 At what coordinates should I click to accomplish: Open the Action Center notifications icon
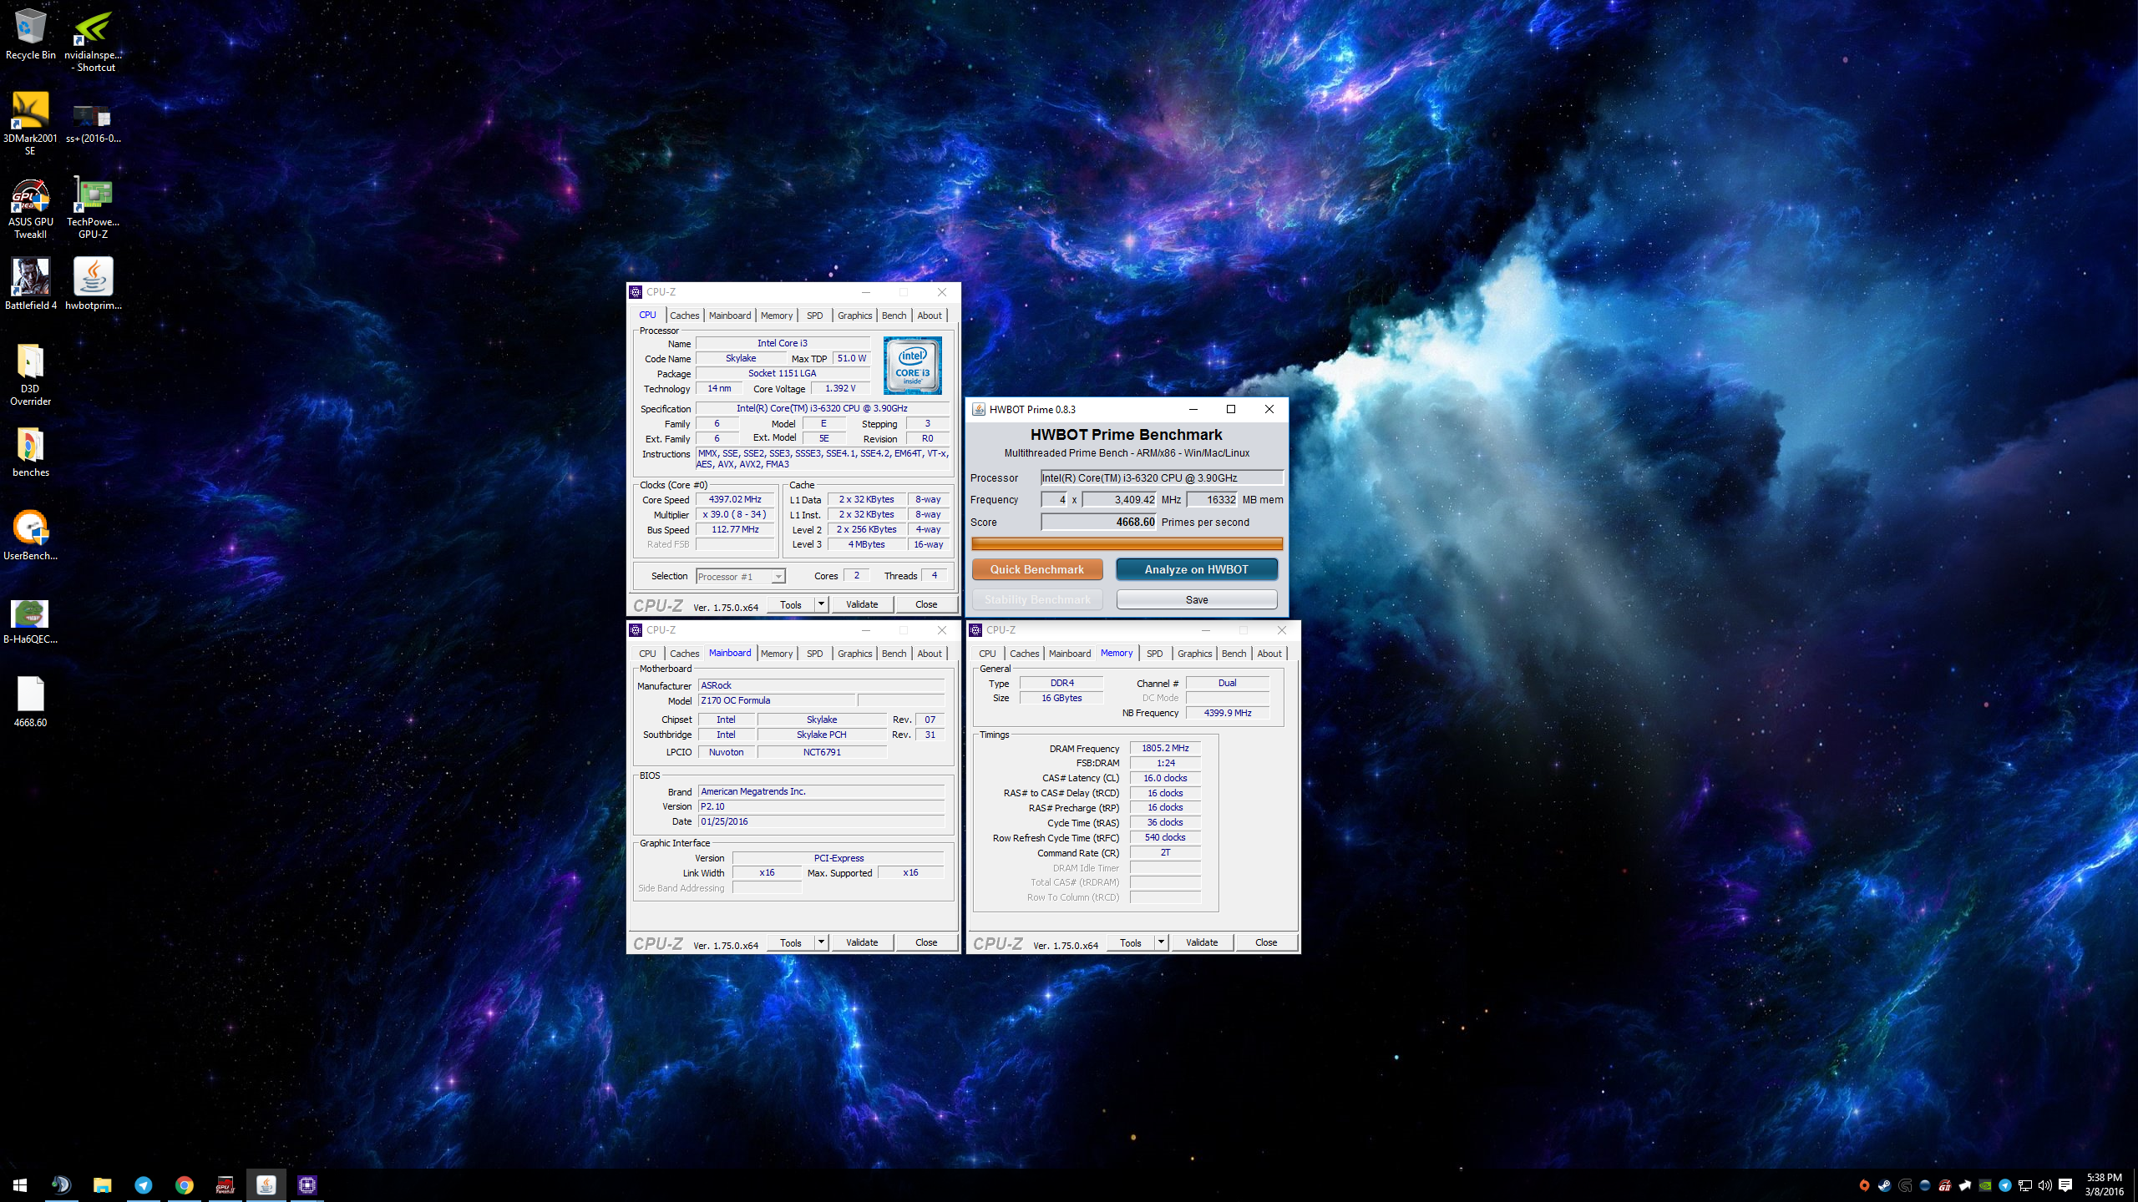pos(2066,1185)
